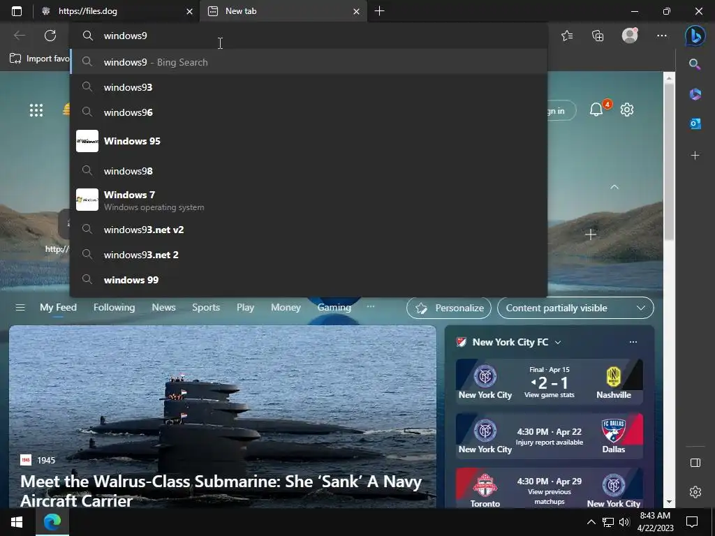The height and width of the screenshot is (536, 715).
Task: Open the Action Center notification icon
Action: click(692, 522)
